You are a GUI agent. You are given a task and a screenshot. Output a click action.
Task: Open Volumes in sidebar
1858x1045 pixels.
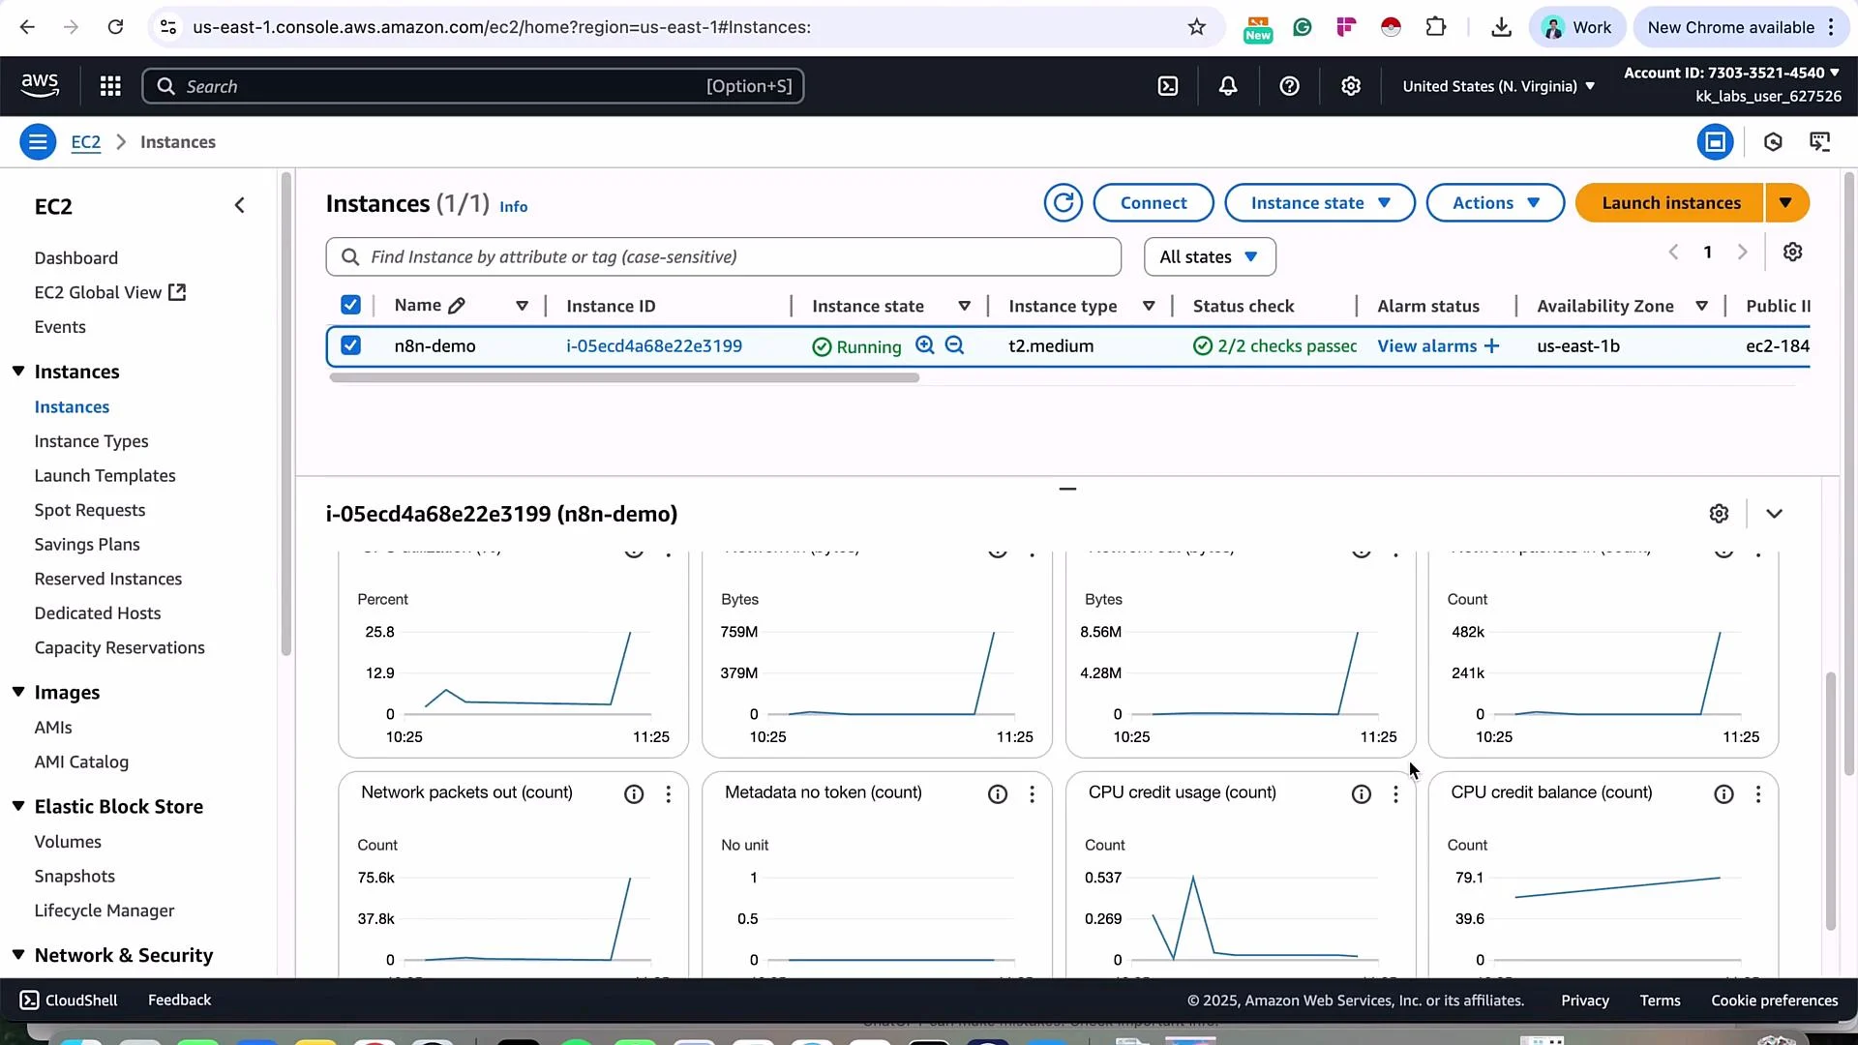click(68, 842)
